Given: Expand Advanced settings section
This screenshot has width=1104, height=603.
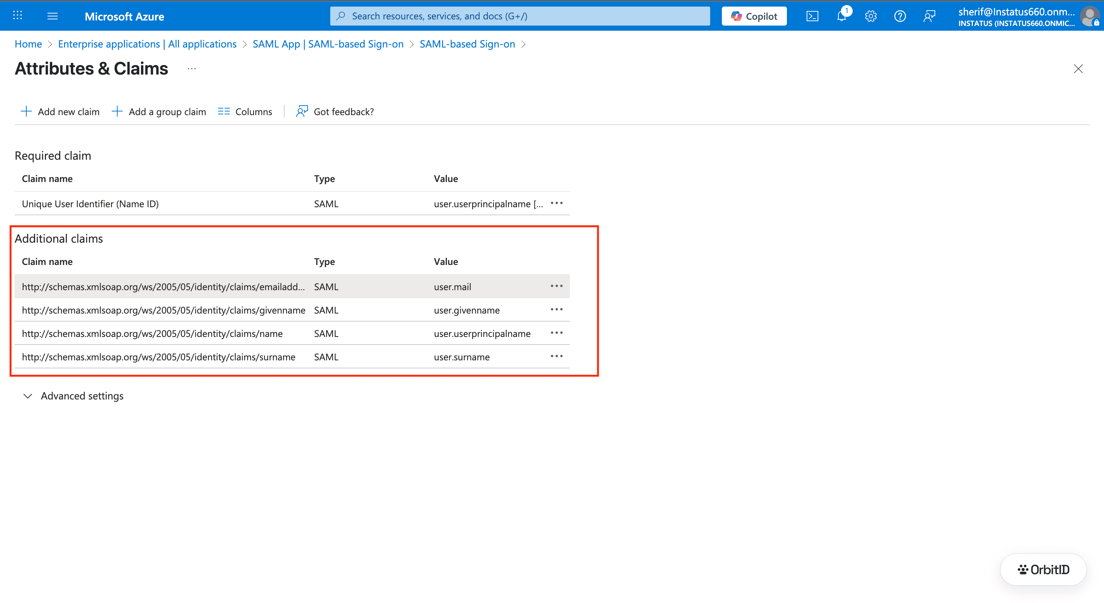Looking at the screenshot, I should 73,396.
